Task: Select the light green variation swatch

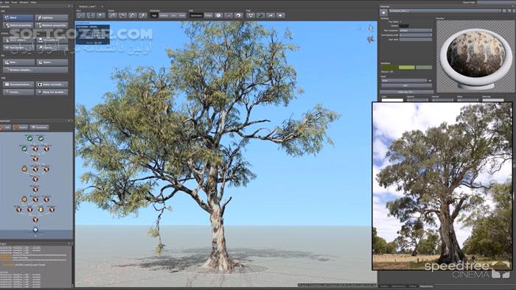Action: tap(407, 67)
